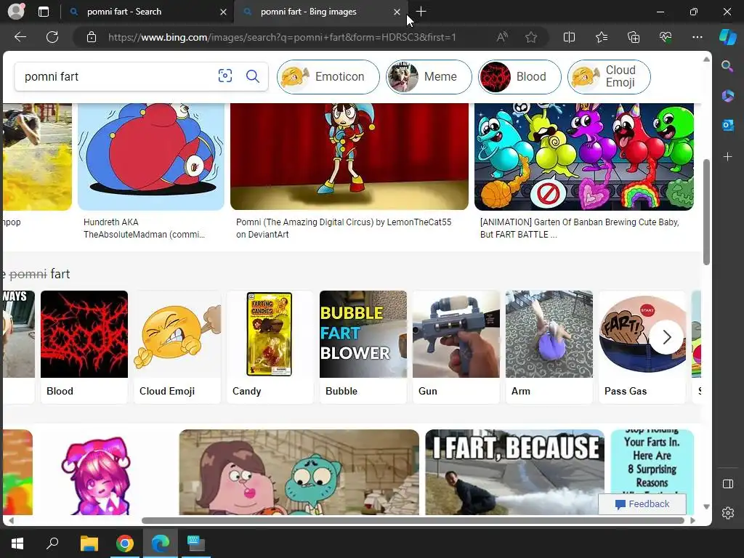This screenshot has height=558, width=744.
Task: Open Gumball cartoon image result
Action: pos(299,472)
